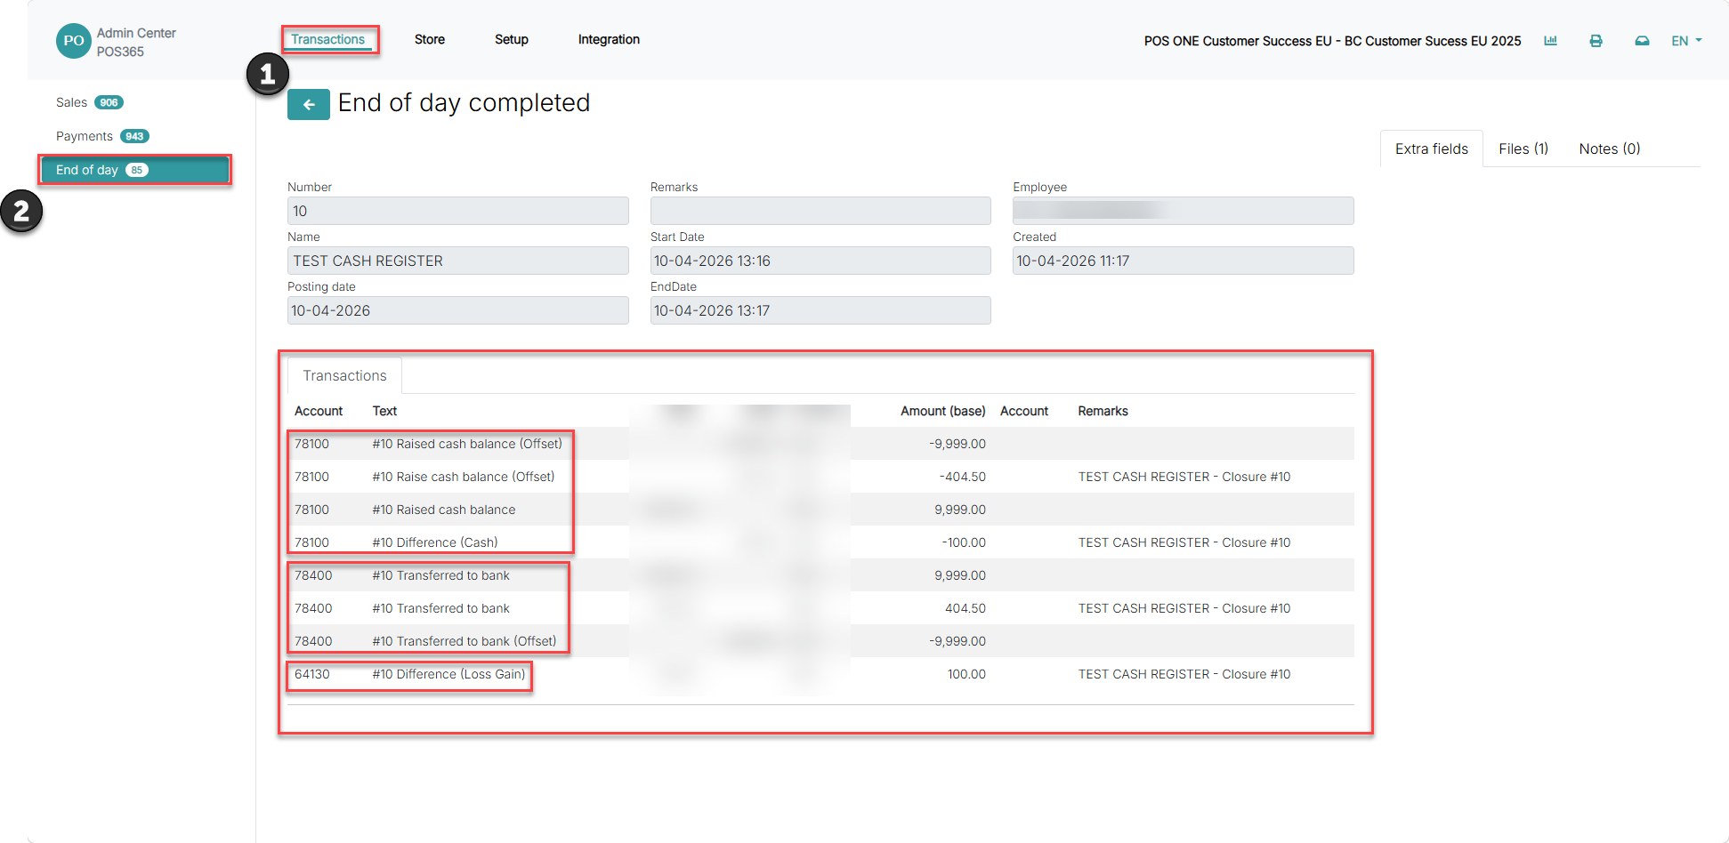
Task: Switch to the Files (1) tab
Action: pos(1523,149)
